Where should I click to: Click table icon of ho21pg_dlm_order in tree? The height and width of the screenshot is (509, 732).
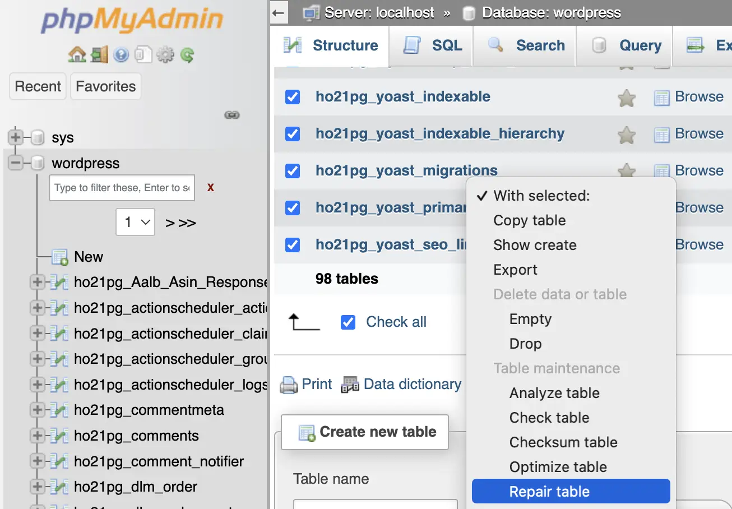coord(59,487)
